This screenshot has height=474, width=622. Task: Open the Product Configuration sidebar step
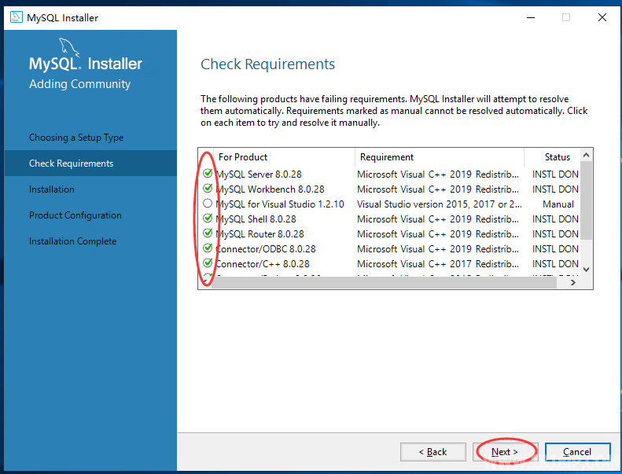click(75, 215)
